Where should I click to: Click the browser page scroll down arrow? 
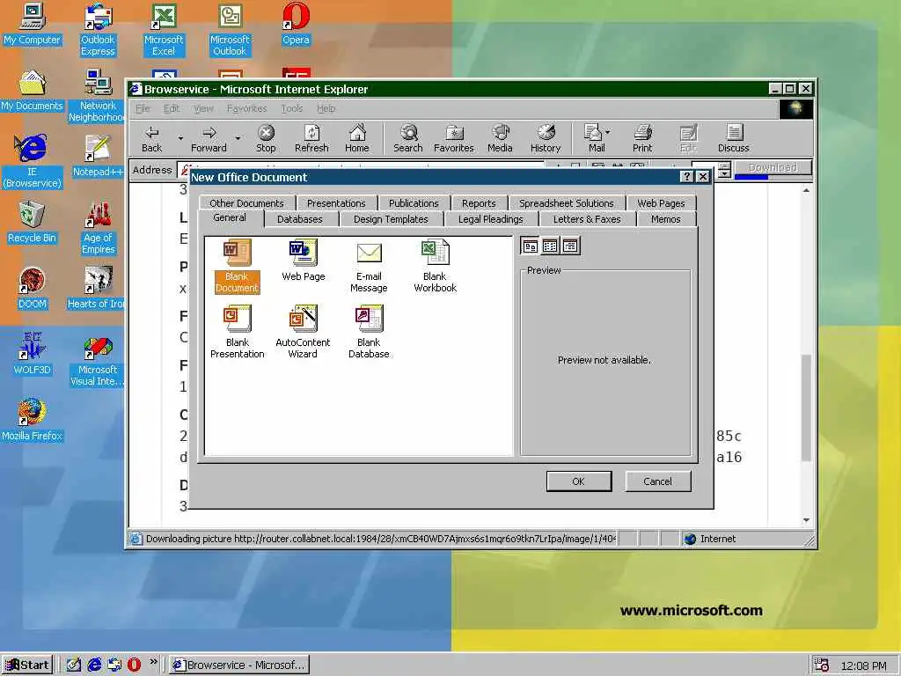pyautogui.click(x=806, y=520)
